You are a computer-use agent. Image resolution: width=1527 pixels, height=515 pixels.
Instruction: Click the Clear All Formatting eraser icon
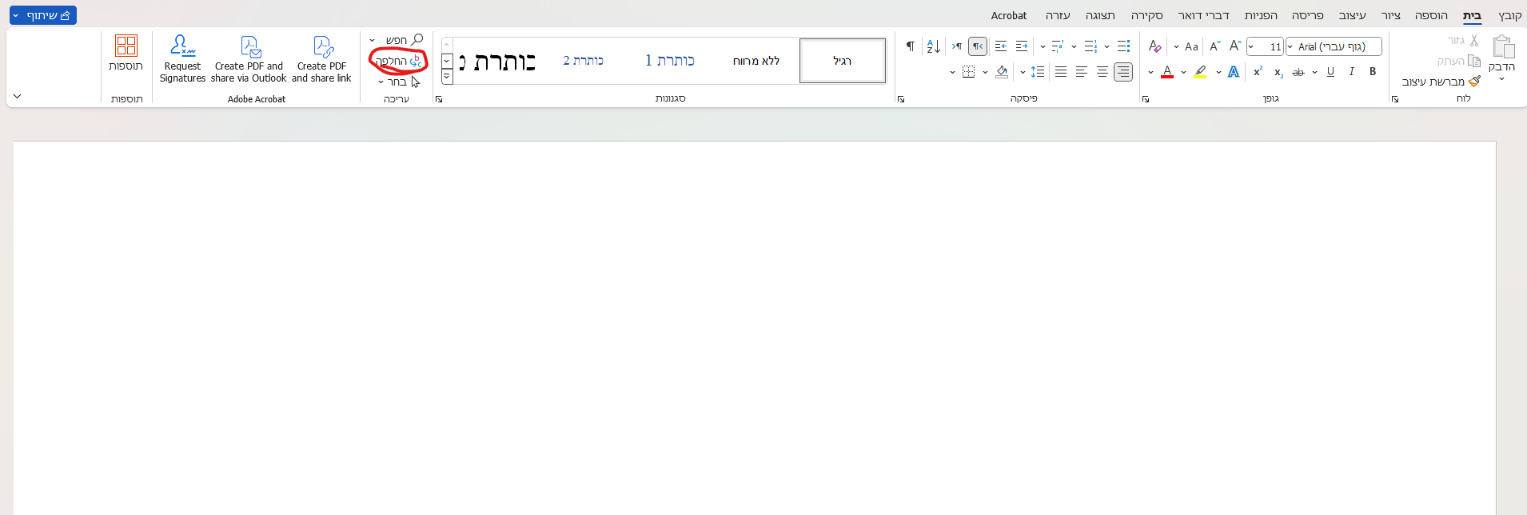(1154, 46)
